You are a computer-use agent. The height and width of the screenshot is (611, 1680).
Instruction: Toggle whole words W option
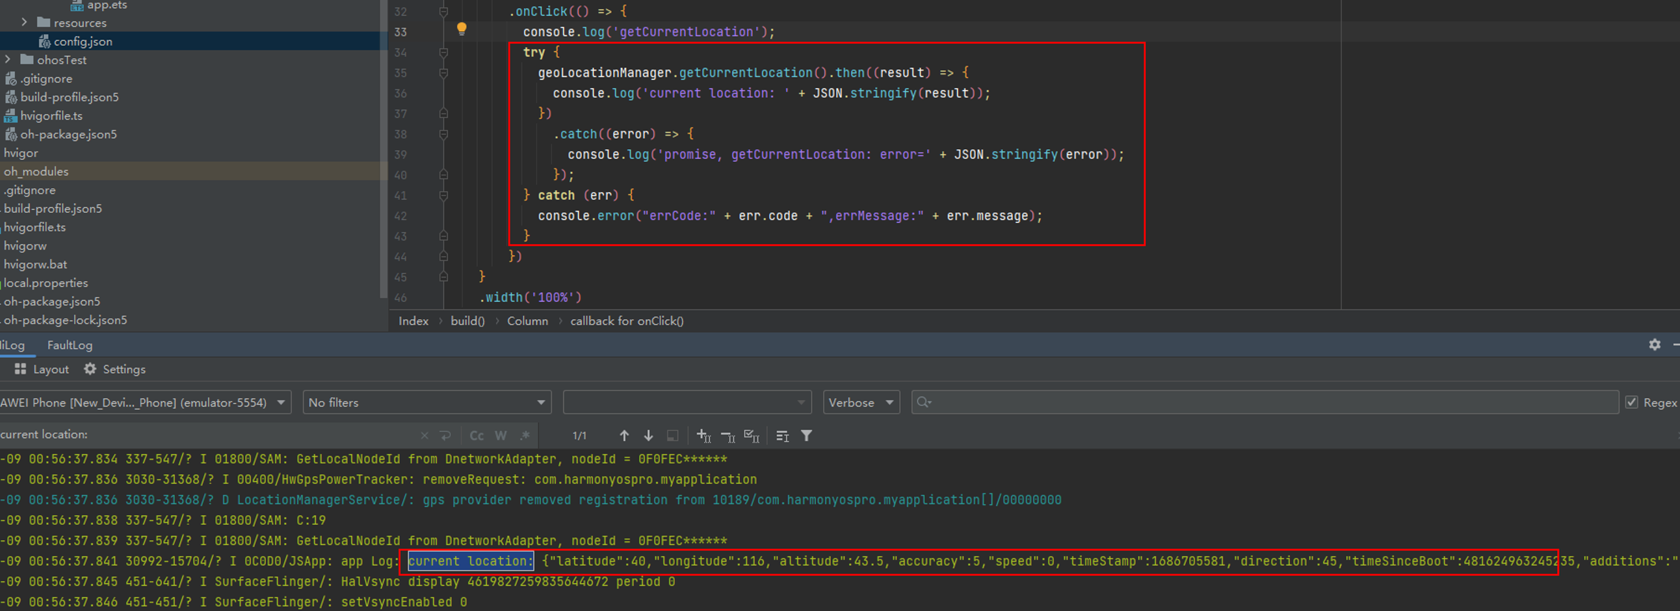(501, 436)
